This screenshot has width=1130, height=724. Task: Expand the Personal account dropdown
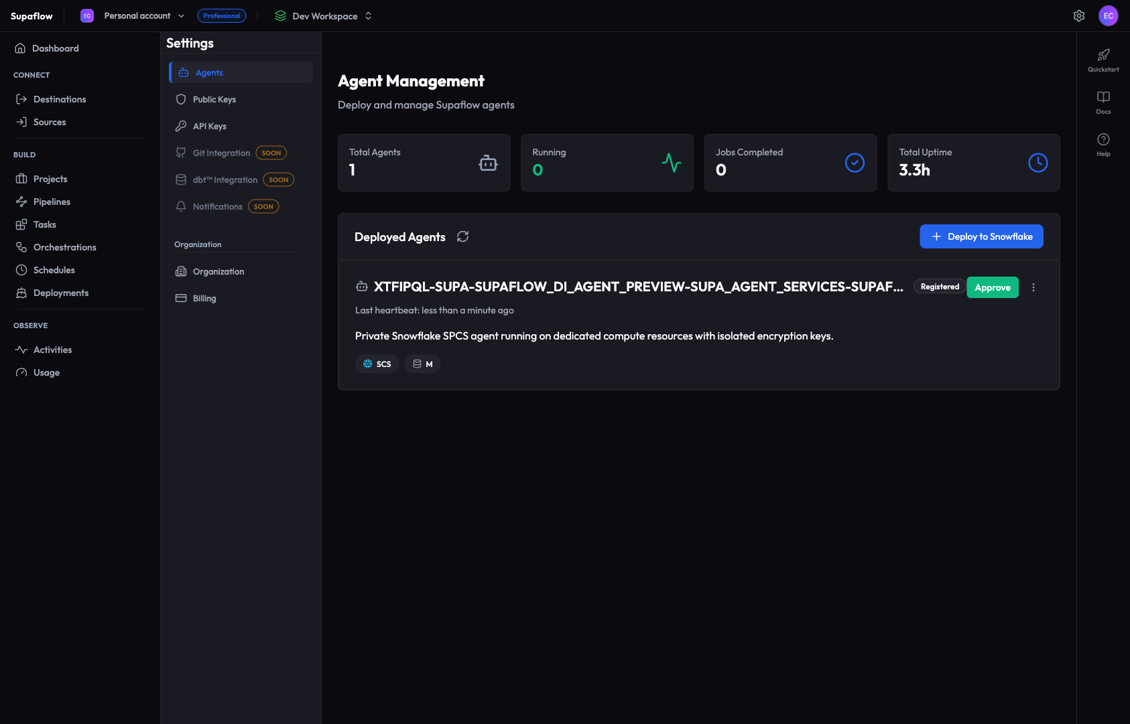137,15
